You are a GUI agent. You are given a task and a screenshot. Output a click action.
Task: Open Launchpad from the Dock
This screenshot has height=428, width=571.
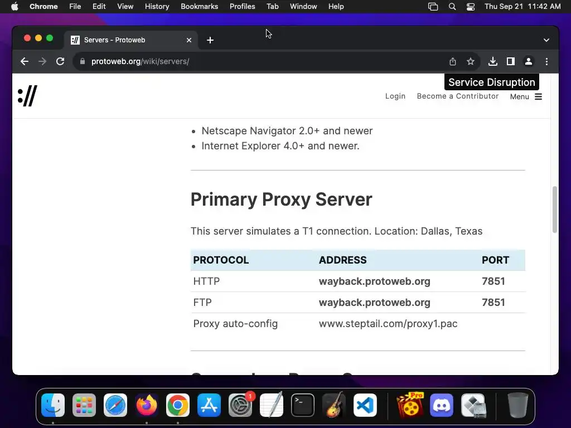coord(84,405)
